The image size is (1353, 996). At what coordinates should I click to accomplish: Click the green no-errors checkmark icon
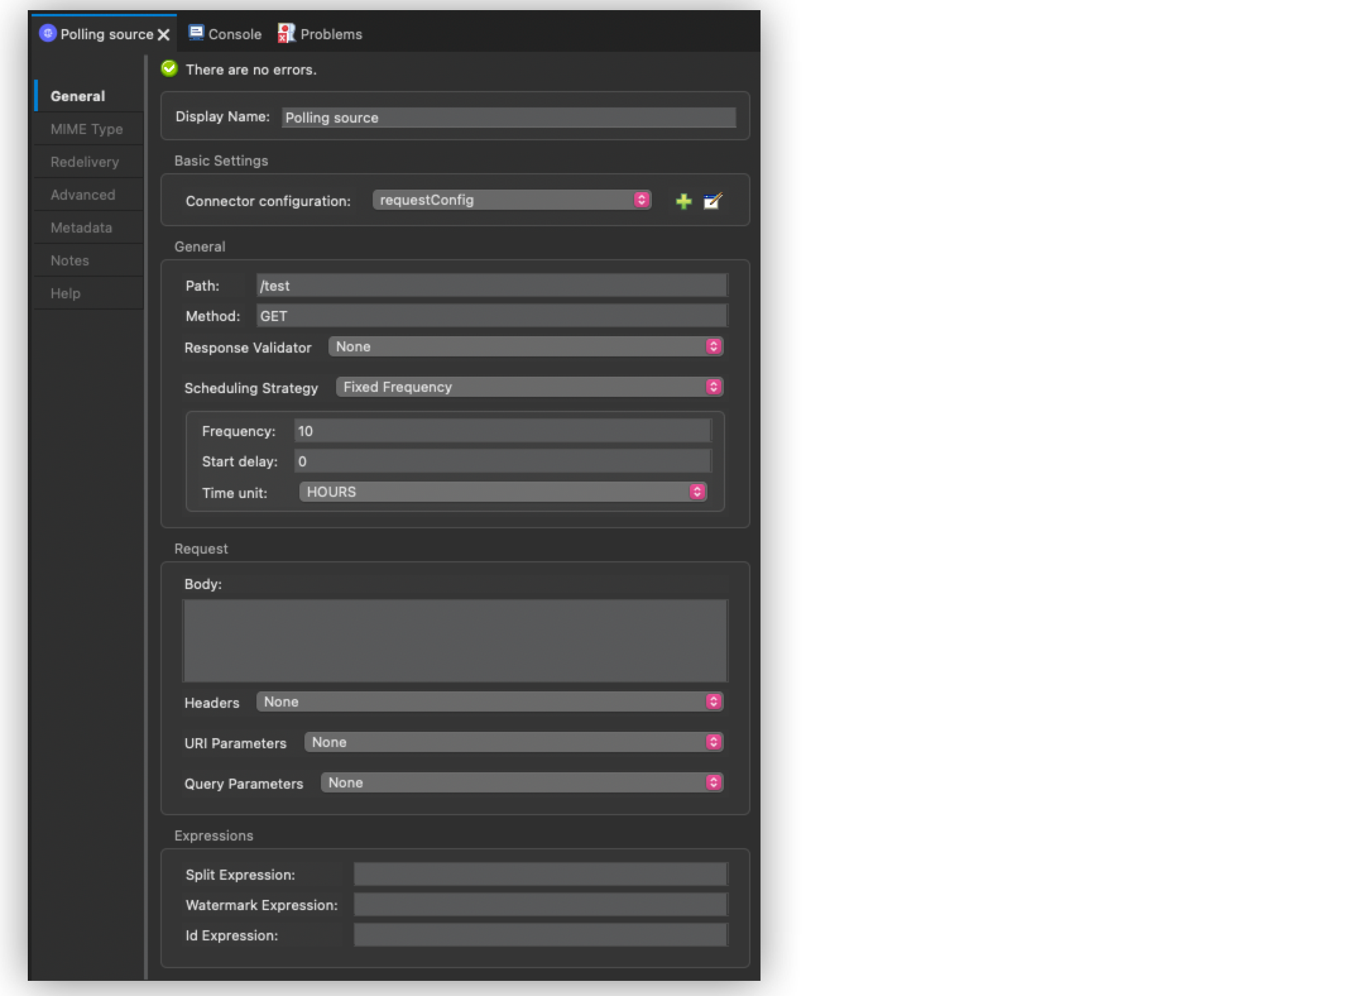[169, 69]
